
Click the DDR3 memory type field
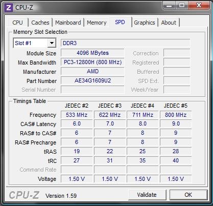(x=125, y=43)
